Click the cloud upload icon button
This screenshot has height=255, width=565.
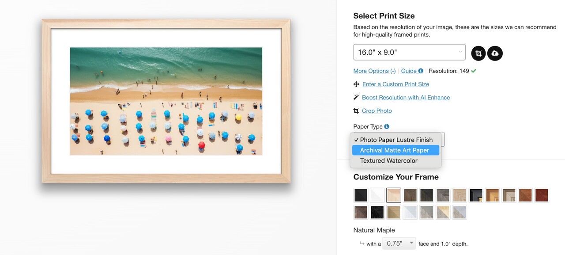coord(495,53)
